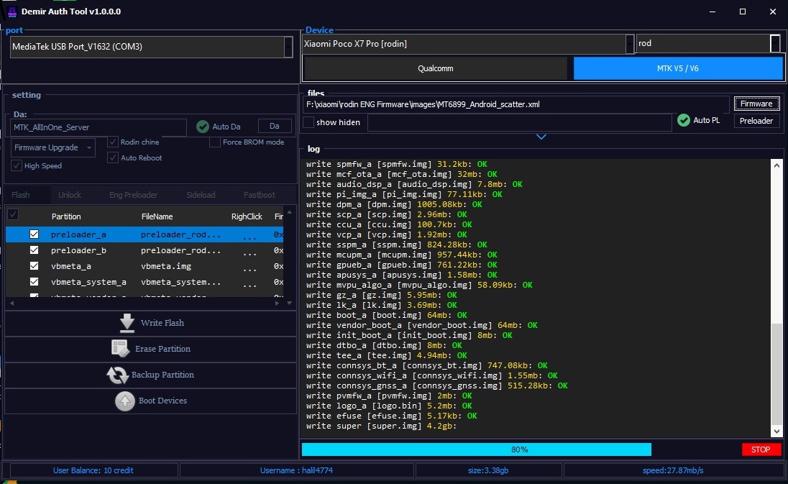Click the MTK_AllInOne_Server Da input field

pos(98,128)
